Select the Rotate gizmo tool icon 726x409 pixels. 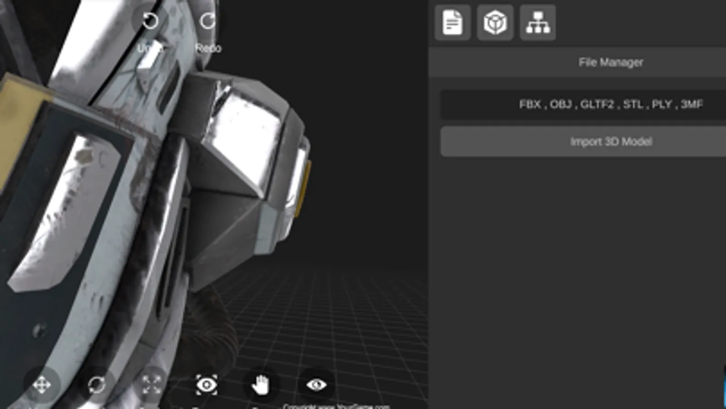(97, 385)
